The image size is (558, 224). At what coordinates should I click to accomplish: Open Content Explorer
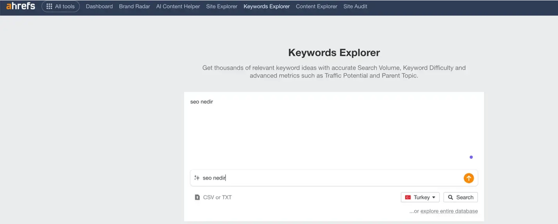tap(317, 7)
